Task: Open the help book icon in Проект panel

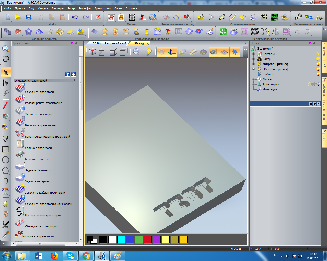Action: [310, 43]
